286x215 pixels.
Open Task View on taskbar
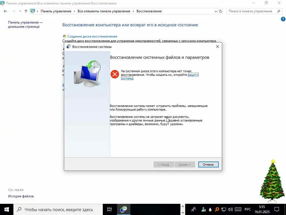tap(109, 209)
